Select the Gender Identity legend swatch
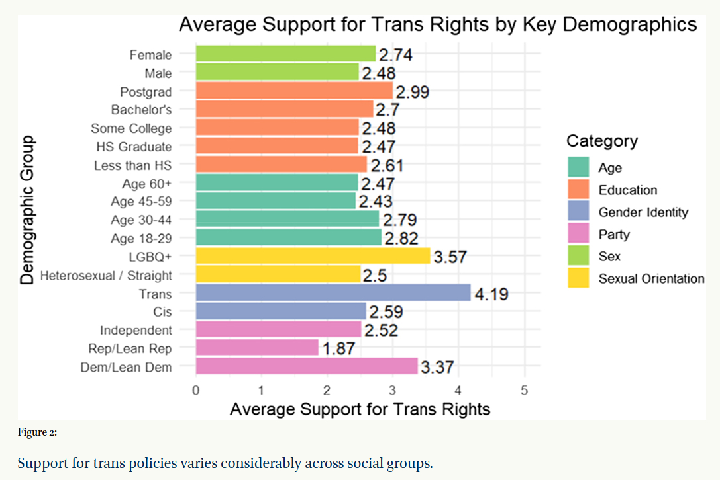 [578, 212]
